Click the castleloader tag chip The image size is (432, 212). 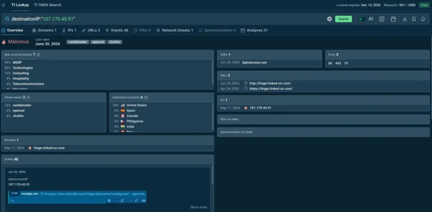[78, 42]
